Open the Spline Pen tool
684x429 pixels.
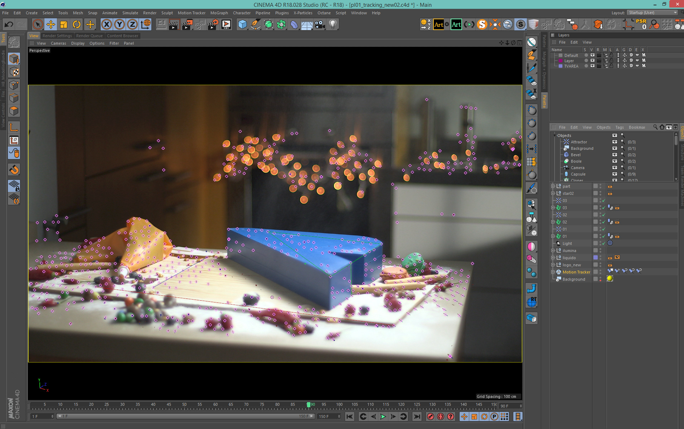click(256, 25)
